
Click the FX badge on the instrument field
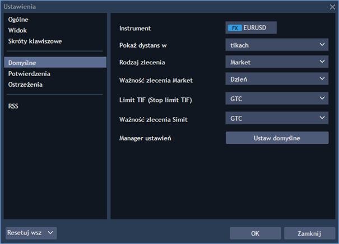point(235,27)
